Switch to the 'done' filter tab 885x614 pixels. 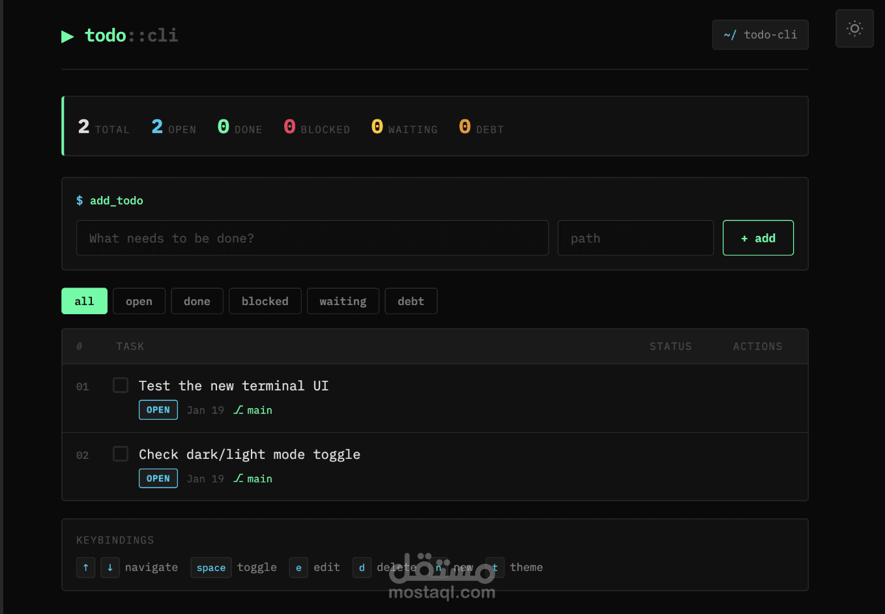(x=197, y=301)
